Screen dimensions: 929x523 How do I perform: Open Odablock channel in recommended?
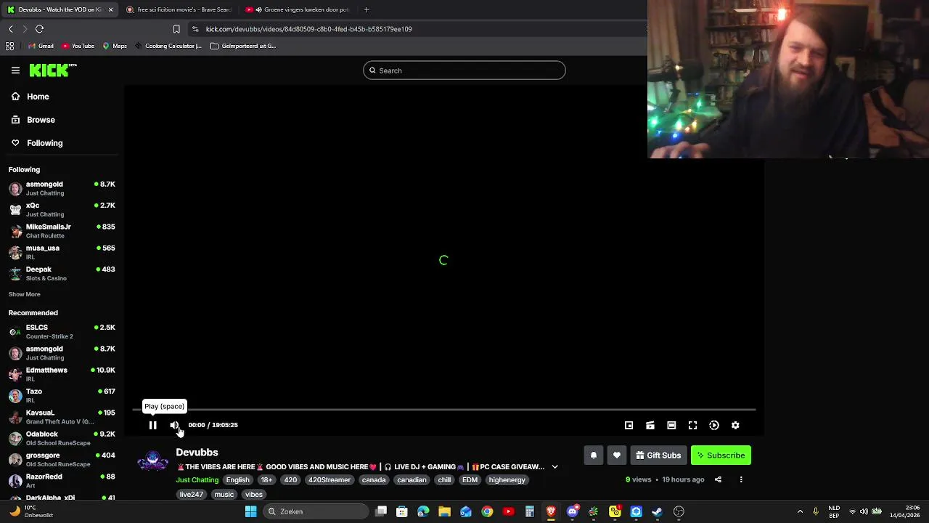(62, 438)
